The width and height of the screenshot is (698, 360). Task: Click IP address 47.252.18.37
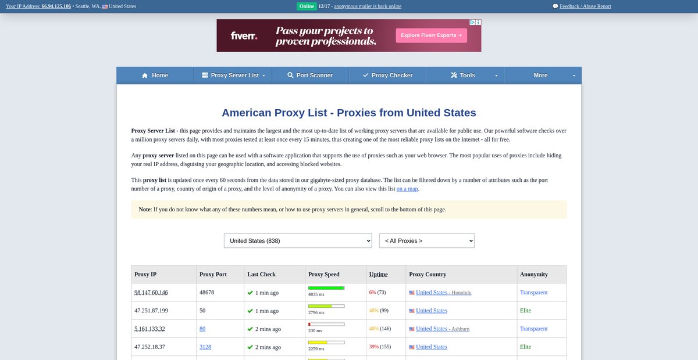[149, 347]
